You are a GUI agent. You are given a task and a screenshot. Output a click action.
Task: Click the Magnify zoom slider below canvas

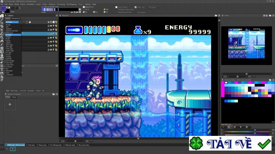[x=75, y=141]
